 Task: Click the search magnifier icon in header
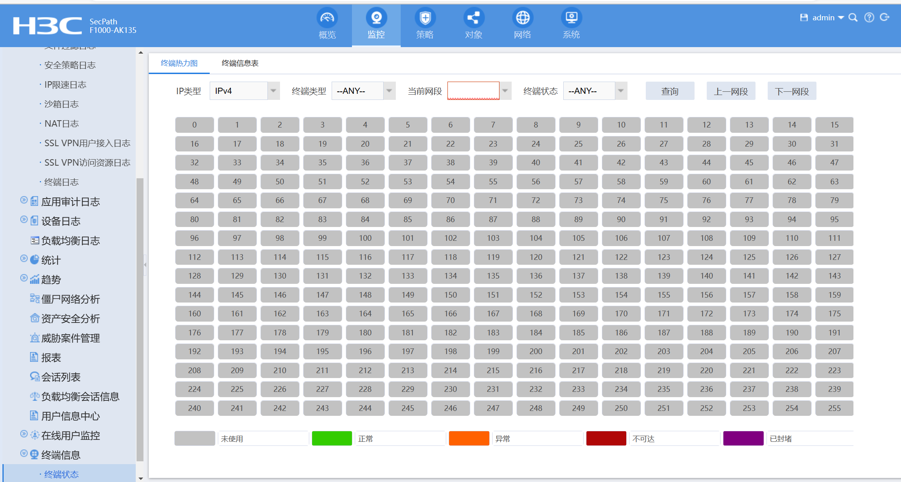(x=853, y=17)
